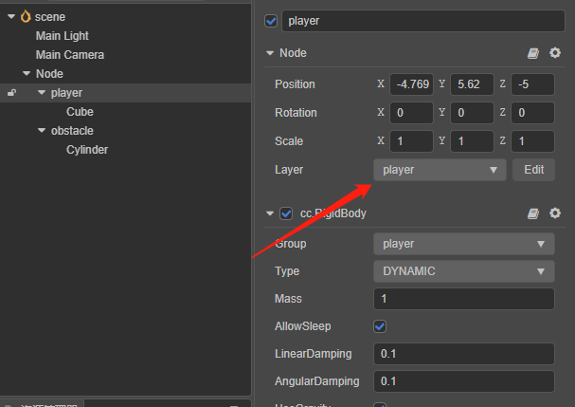Image resolution: width=575 pixels, height=407 pixels.
Task: Click the scene flame icon in the hierarchy
Action: 26,16
